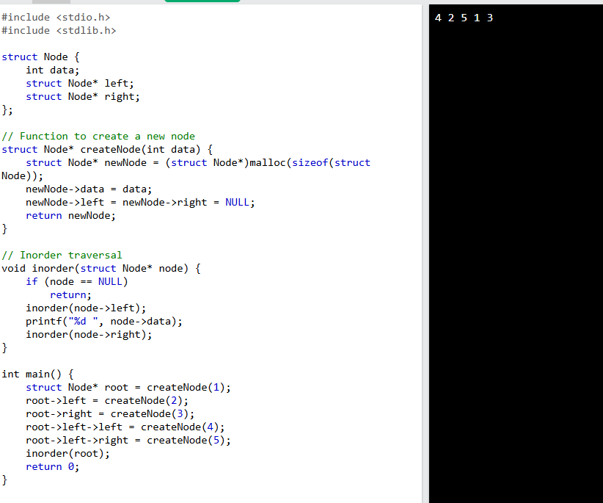Click the line assigning NULL to left and right

(140, 203)
